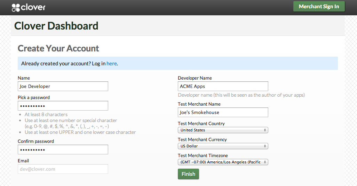This screenshot has height=186, width=357.
Task: Click the 'Clover Dashboard' title text
Action: click(x=56, y=26)
